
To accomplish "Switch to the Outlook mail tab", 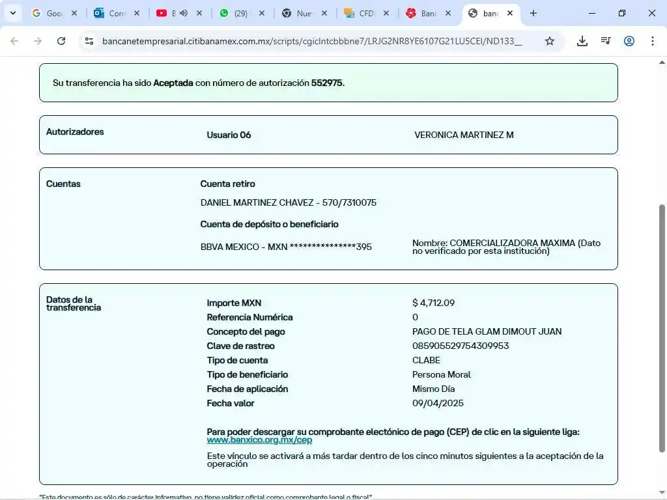I will (111, 13).
